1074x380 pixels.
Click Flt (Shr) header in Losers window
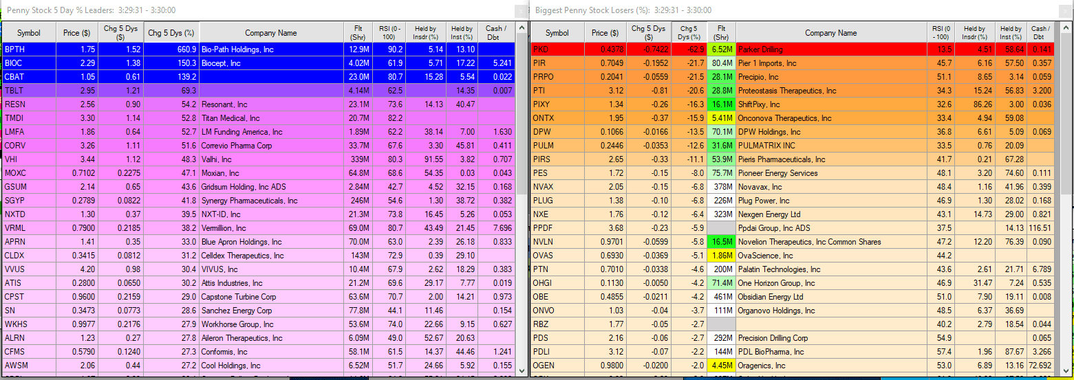(x=721, y=32)
